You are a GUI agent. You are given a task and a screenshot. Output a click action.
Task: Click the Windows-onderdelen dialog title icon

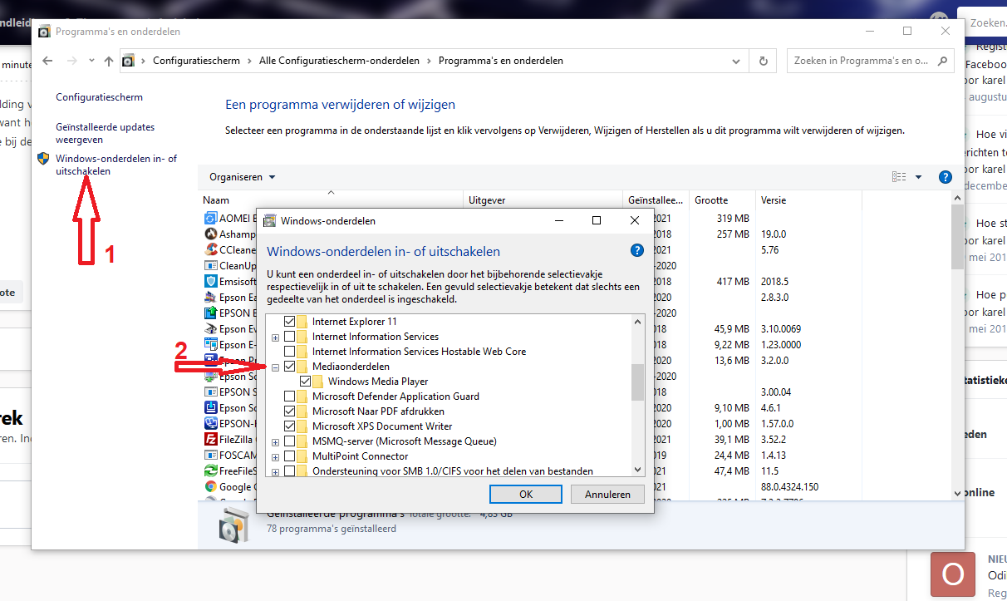270,221
